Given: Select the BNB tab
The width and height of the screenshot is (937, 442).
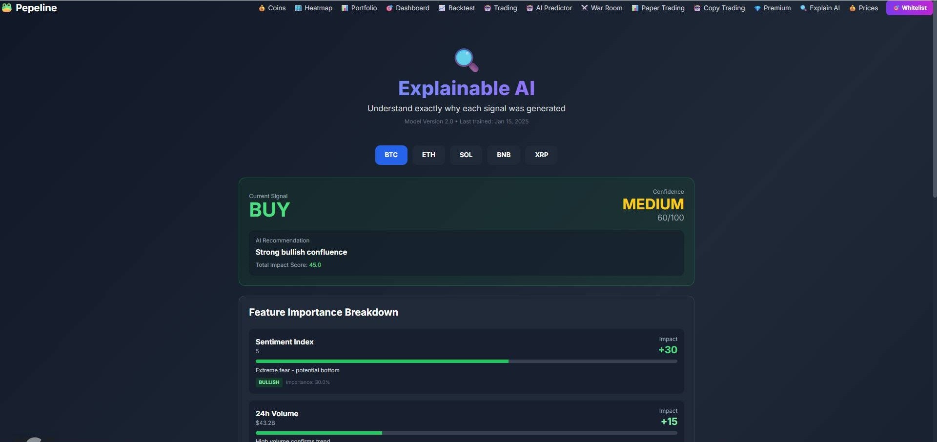Looking at the screenshot, I should click(x=504, y=155).
